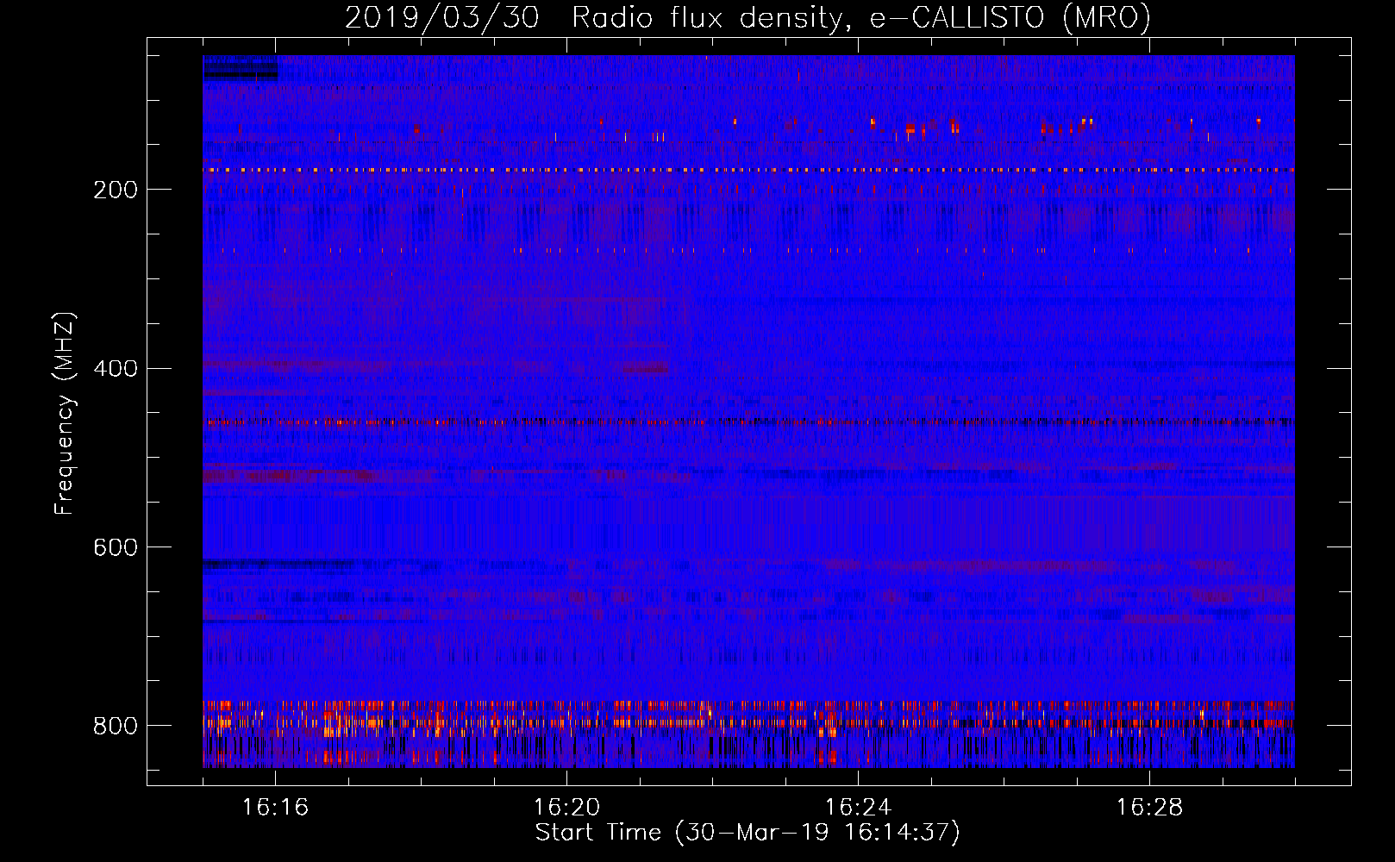This screenshot has width=1395, height=862.
Task: Click the '600' frequency axis label
Action: tap(116, 548)
